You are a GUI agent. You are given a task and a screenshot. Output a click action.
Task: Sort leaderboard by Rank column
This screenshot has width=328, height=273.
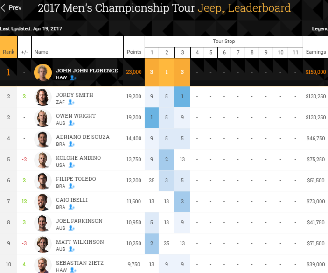pos(8,52)
